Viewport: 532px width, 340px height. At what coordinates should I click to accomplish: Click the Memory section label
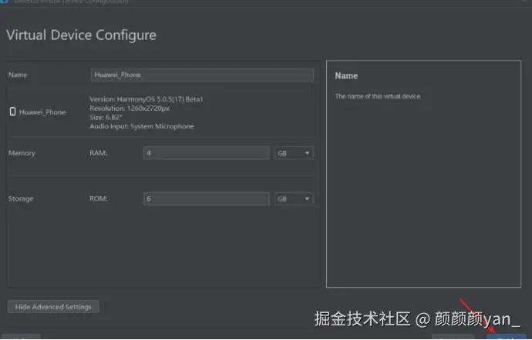pos(22,153)
